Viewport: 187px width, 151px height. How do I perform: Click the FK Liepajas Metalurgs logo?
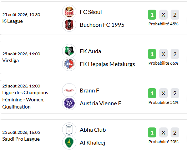pos(69,64)
